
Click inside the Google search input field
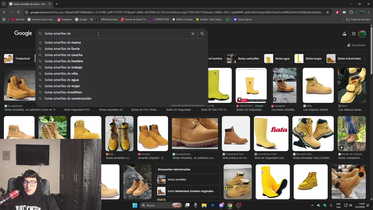click(x=117, y=34)
